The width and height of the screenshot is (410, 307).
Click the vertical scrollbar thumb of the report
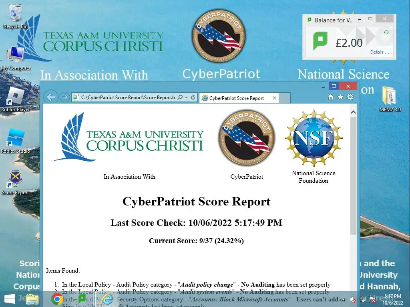353,176
